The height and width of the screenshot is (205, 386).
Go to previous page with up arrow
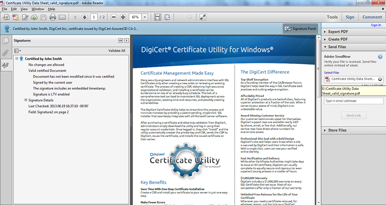click(x=75, y=17)
